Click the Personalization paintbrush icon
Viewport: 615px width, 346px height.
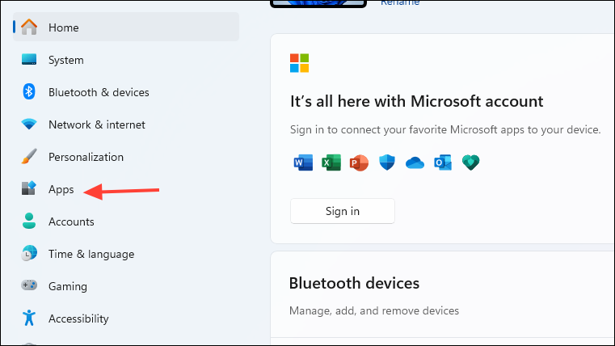coord(29,157)
